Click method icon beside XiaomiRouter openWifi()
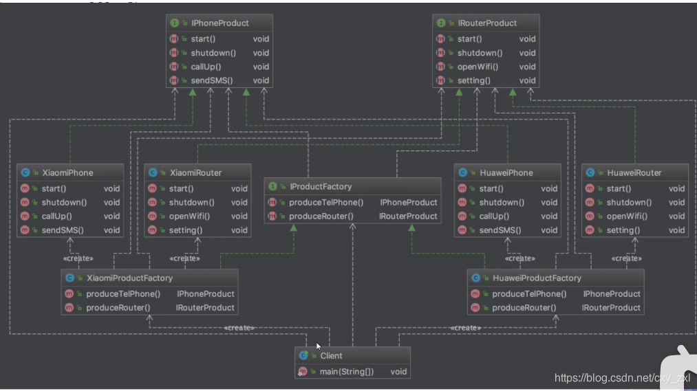 point(152,216)
